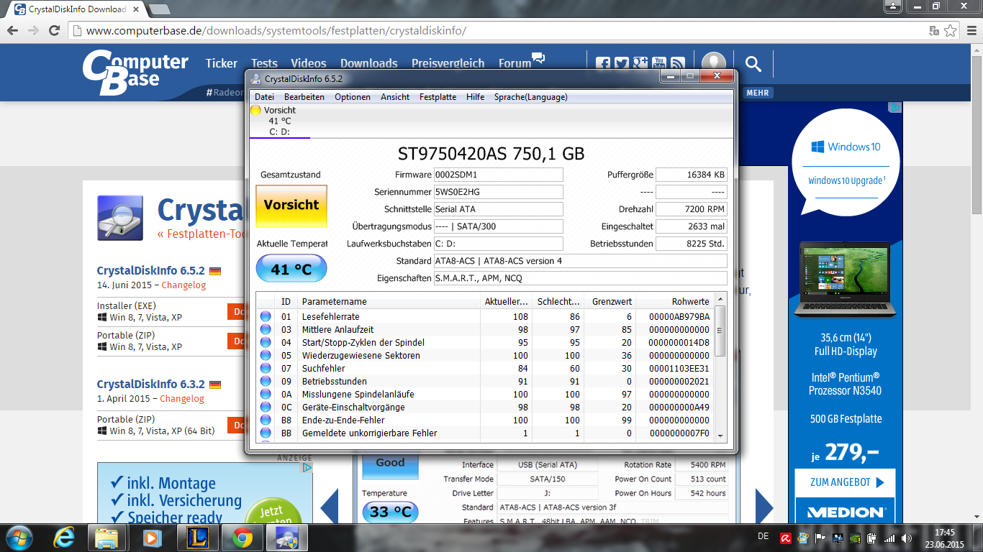This screenshot has width=983, height=552.
Task: Open the Festplatte menu
Action: (x=438, y=97)
